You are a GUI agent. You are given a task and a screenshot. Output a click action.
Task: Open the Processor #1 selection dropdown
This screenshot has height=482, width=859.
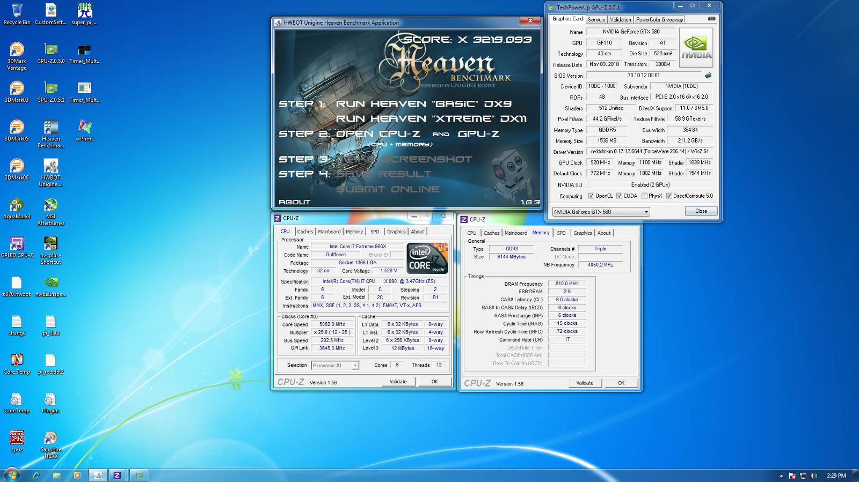point(334,366)
